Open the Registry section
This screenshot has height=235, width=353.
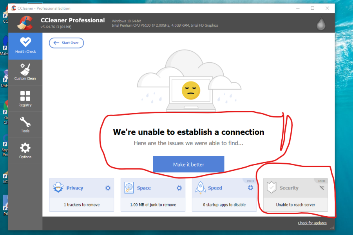[x=25, y=99]
